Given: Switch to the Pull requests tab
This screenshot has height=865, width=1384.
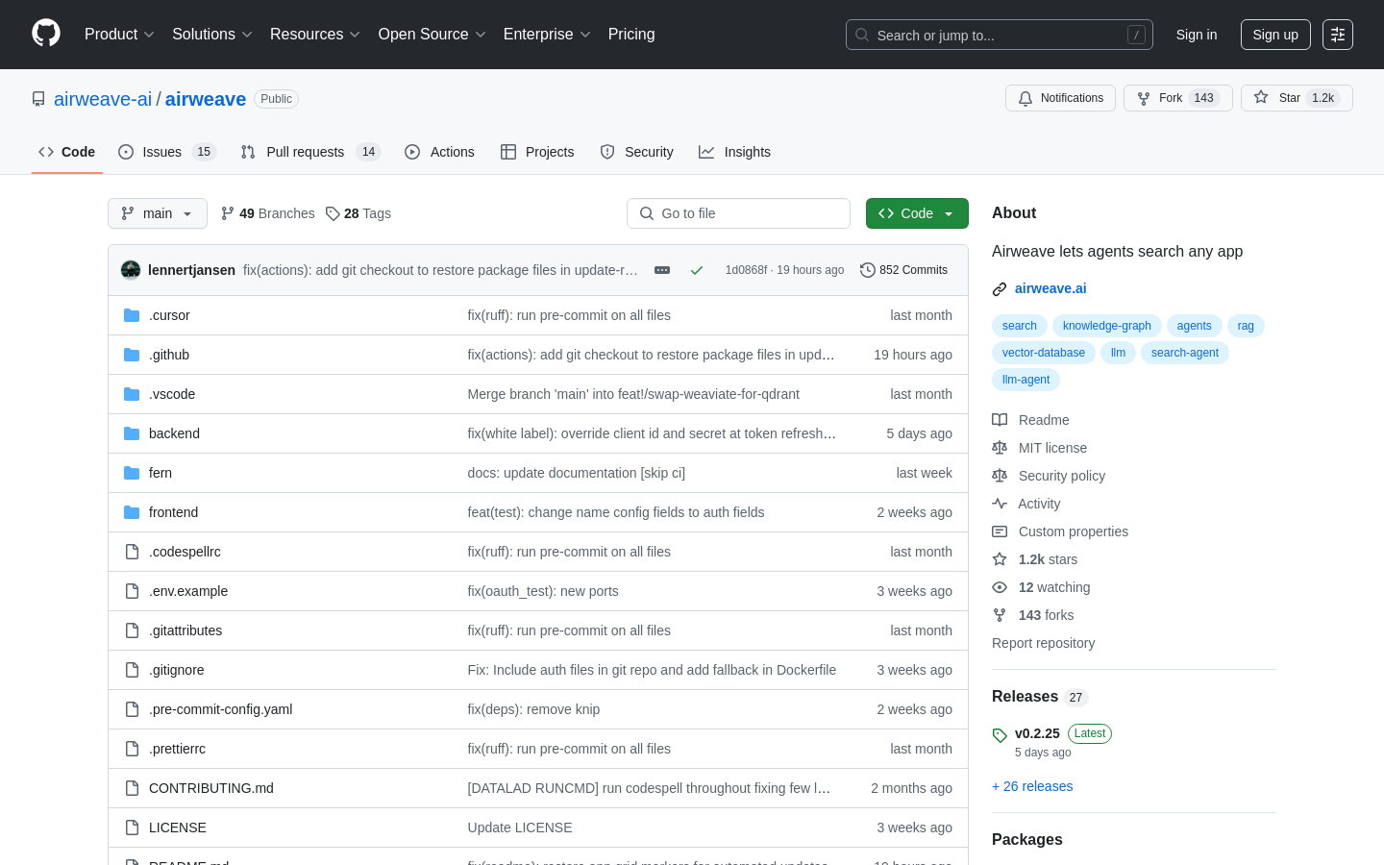Looking at the screenshot, I should [310, 152].
